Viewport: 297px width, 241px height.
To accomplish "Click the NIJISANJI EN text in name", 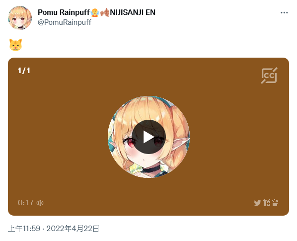I will [133, 12].
